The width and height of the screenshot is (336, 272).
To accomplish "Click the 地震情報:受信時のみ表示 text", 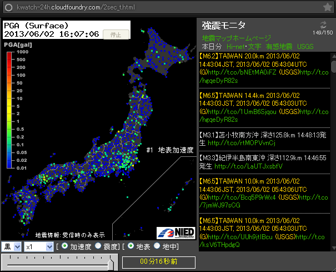I will [x=70, y=235].
